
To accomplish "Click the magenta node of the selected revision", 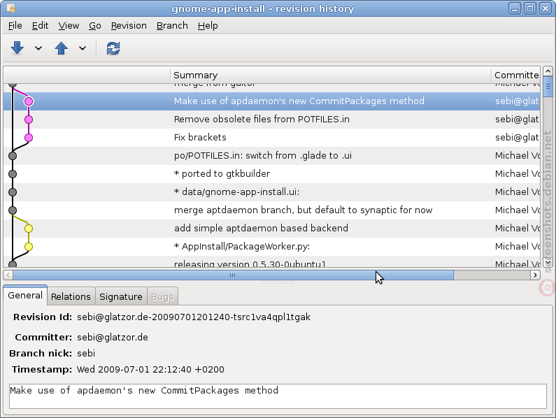I will coord(29,101).
